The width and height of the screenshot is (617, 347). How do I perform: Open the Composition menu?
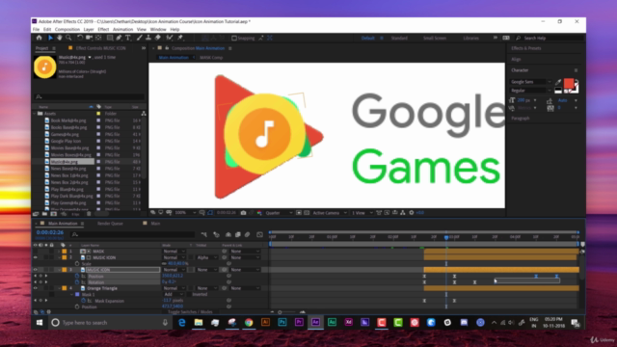[x=67, y=30]
